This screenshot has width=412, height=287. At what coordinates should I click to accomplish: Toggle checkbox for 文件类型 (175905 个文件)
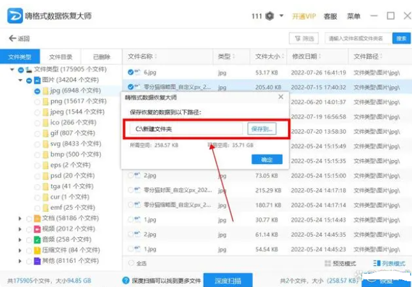click(20, 70)
